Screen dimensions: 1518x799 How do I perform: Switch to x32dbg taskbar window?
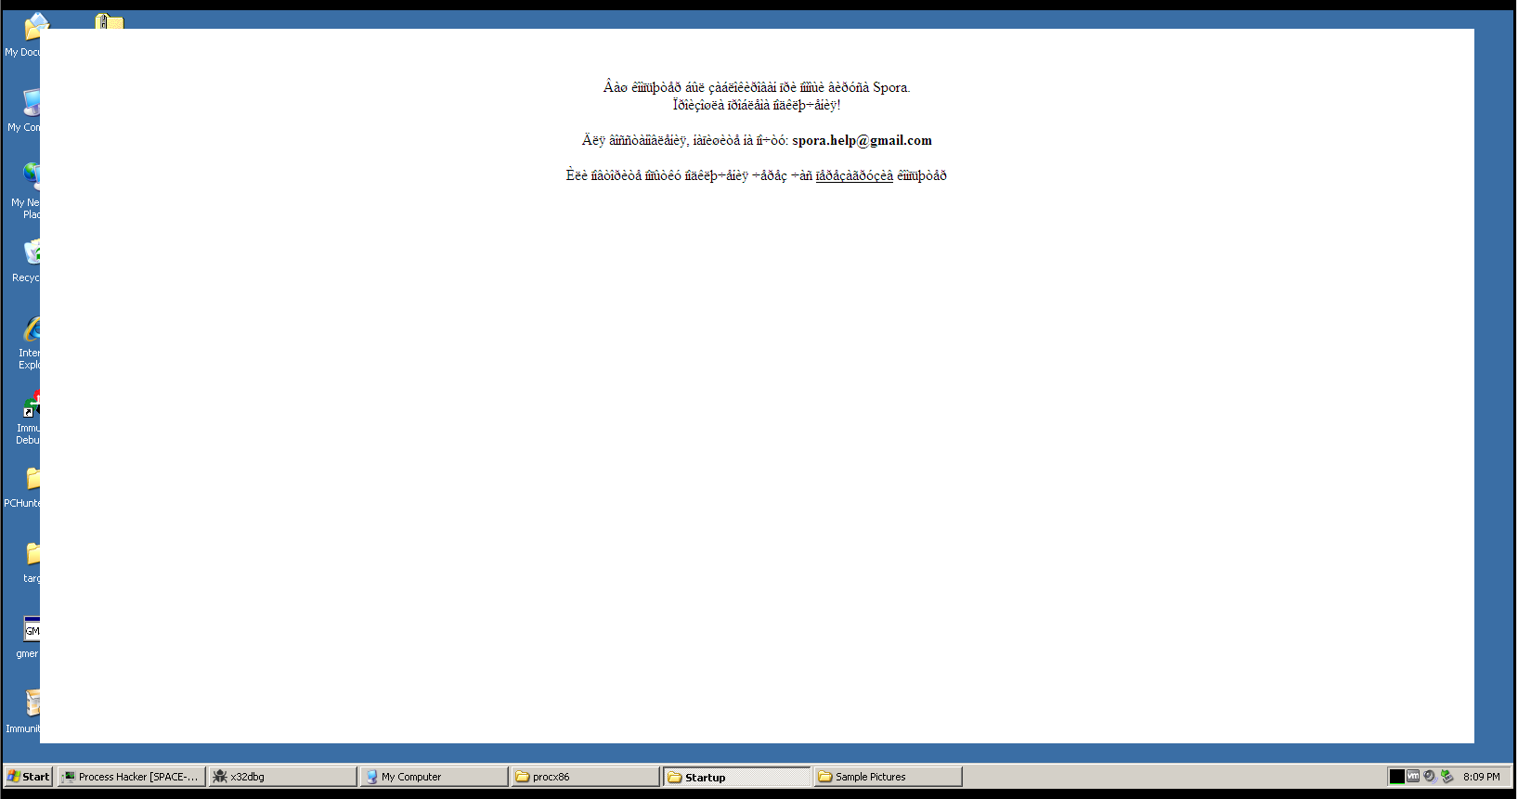283,777
